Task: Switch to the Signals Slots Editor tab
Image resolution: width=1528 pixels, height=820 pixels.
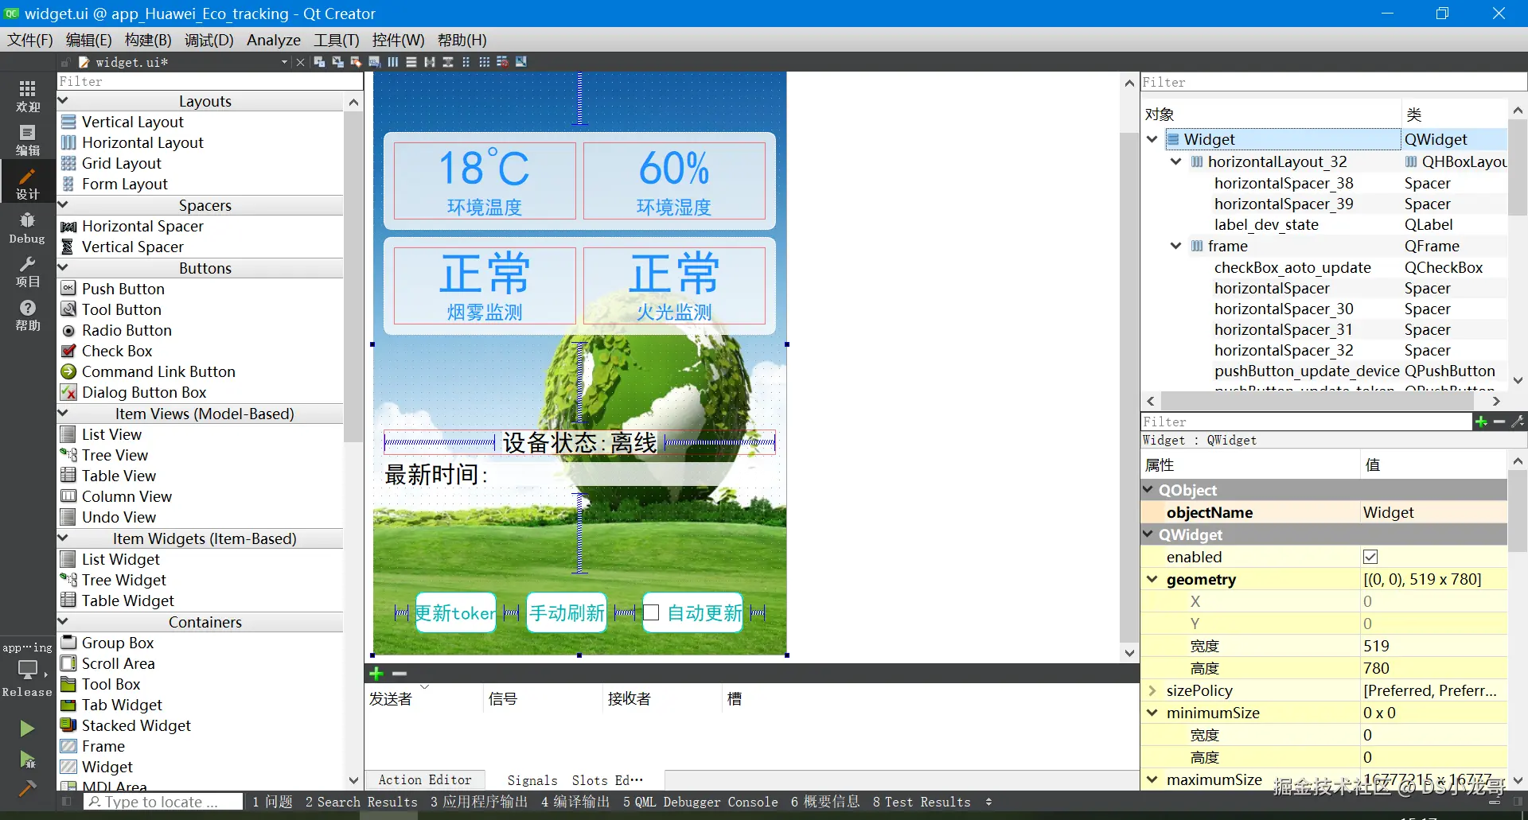Action: pyautogui.click(x=575, y=780)
